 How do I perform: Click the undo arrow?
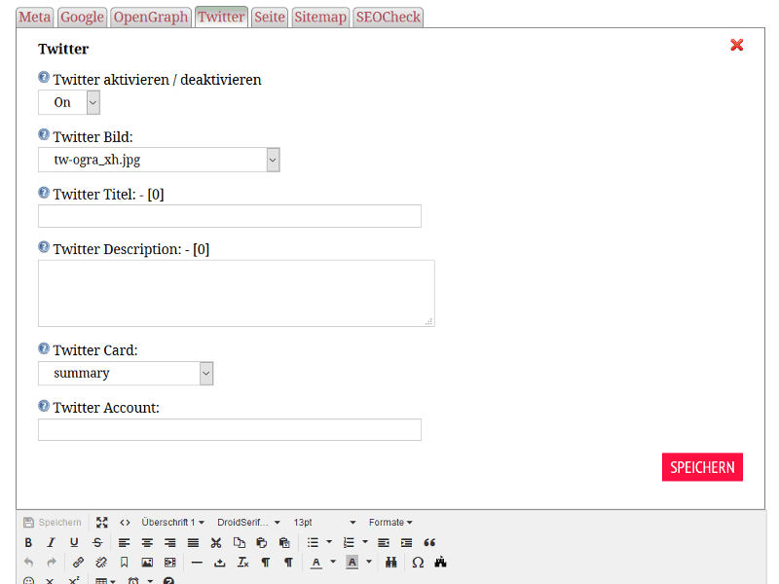click(28, 563)
